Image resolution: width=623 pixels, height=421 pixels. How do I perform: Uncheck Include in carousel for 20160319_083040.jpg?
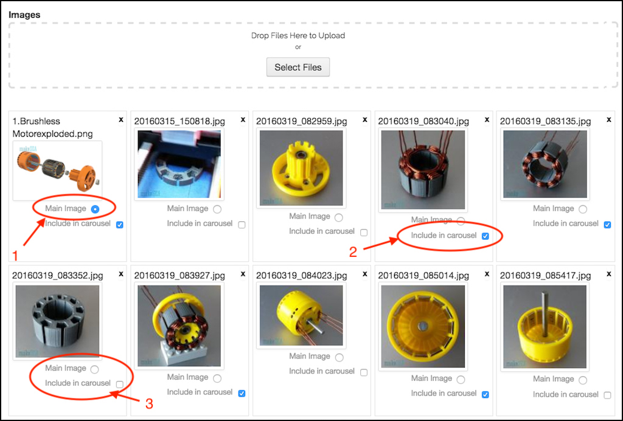tap(485, 236)
